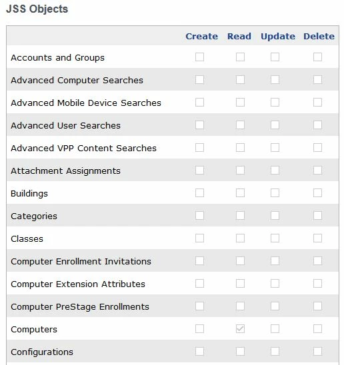Viewport: 344px width, 365px height.
Task: Check Update for Computer Extension Attributes
Action: tap(275, 283)
